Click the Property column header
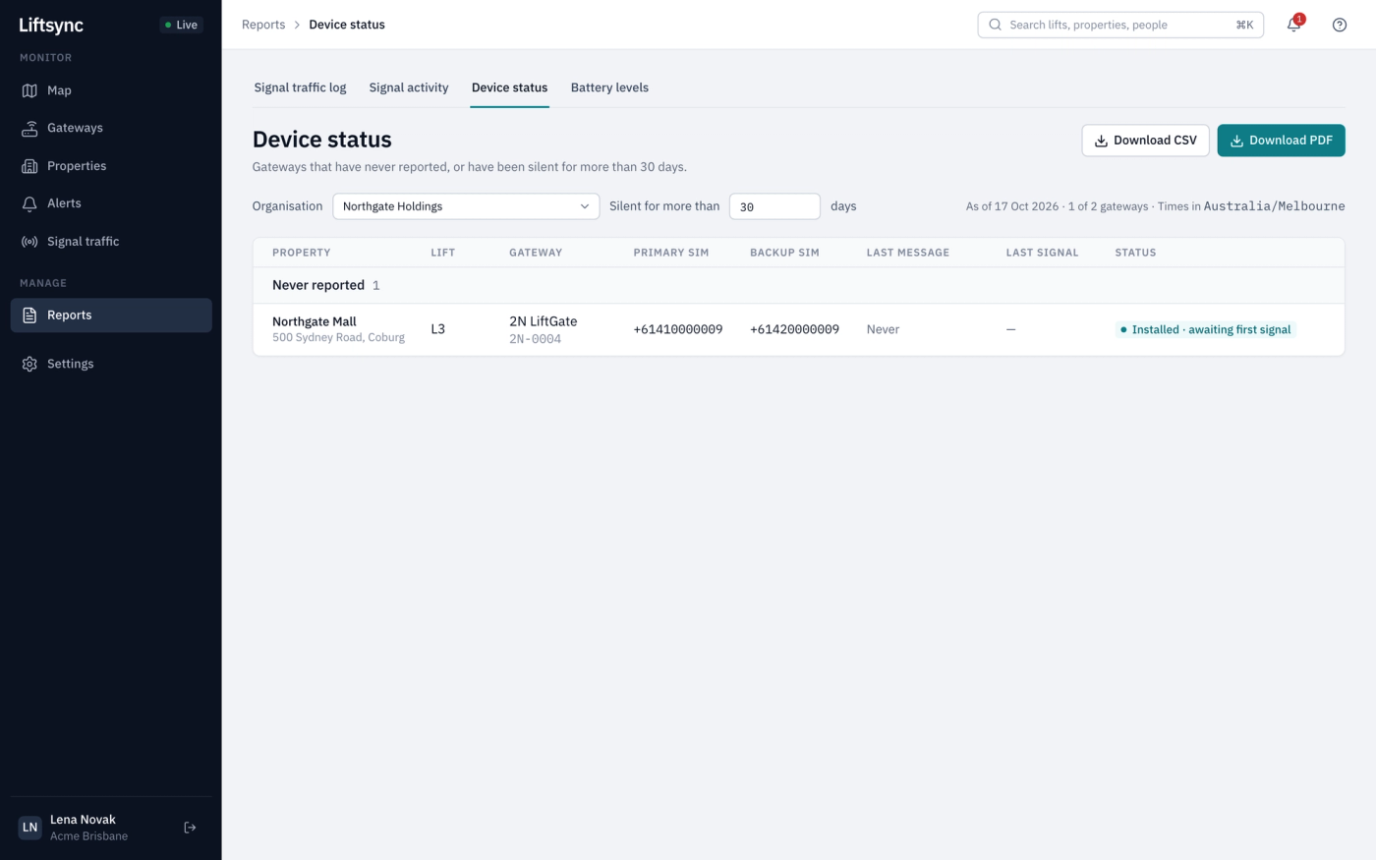 tap(302, 253)
